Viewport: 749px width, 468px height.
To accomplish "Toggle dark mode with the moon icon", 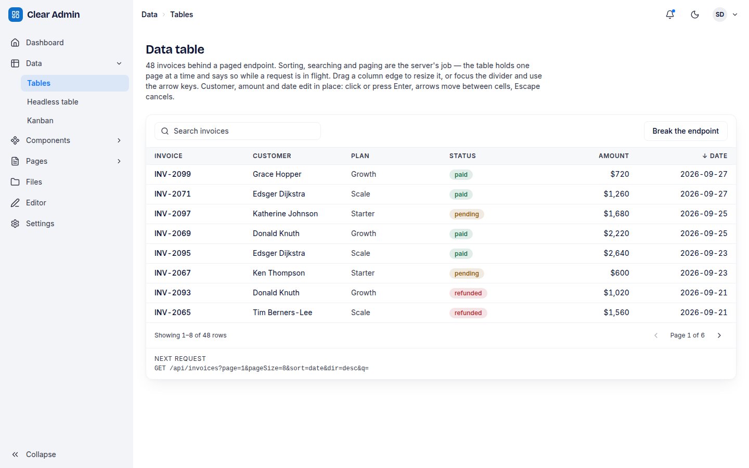I will (x=695, y=15).
